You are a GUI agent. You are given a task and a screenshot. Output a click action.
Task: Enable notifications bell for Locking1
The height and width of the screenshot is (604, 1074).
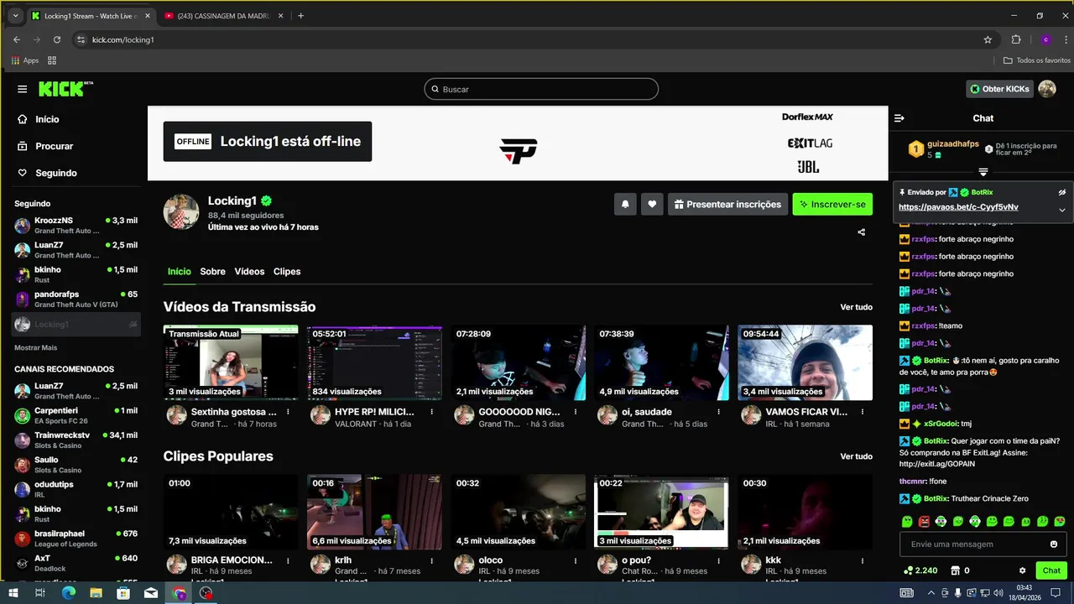[624, 204]
